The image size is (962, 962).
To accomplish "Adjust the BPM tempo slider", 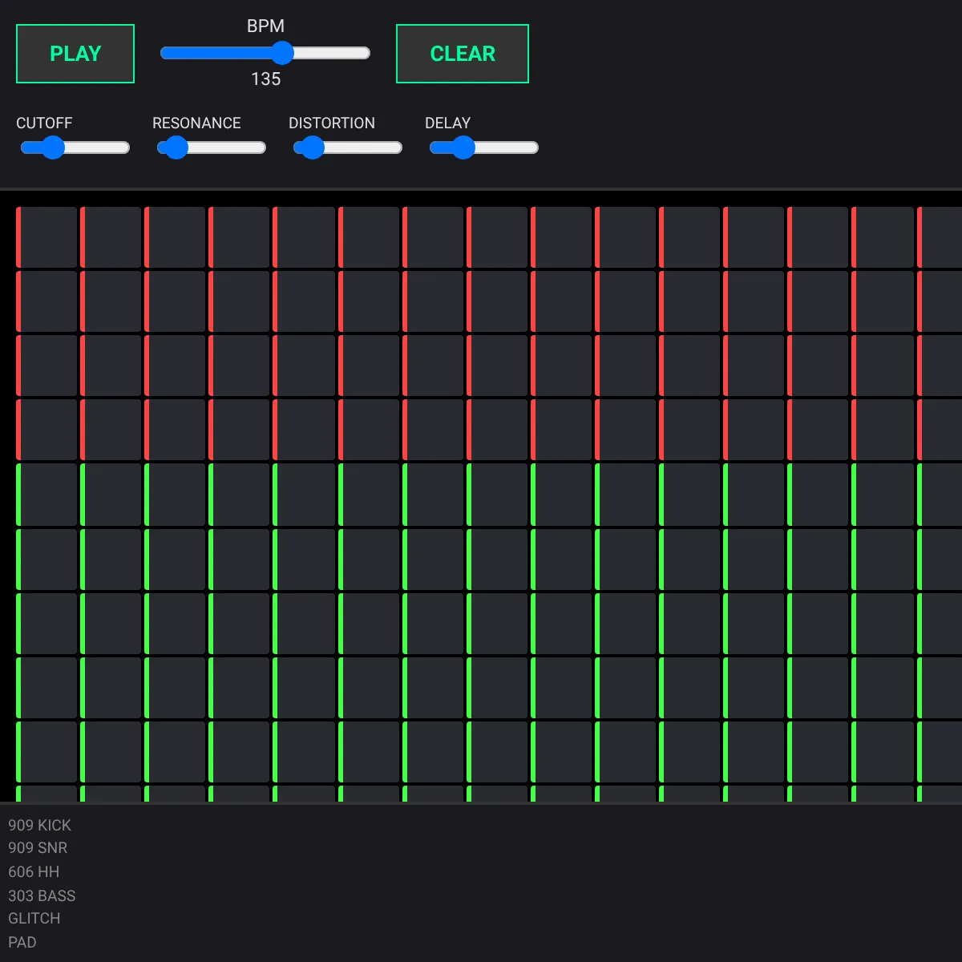I will (265, 53).
